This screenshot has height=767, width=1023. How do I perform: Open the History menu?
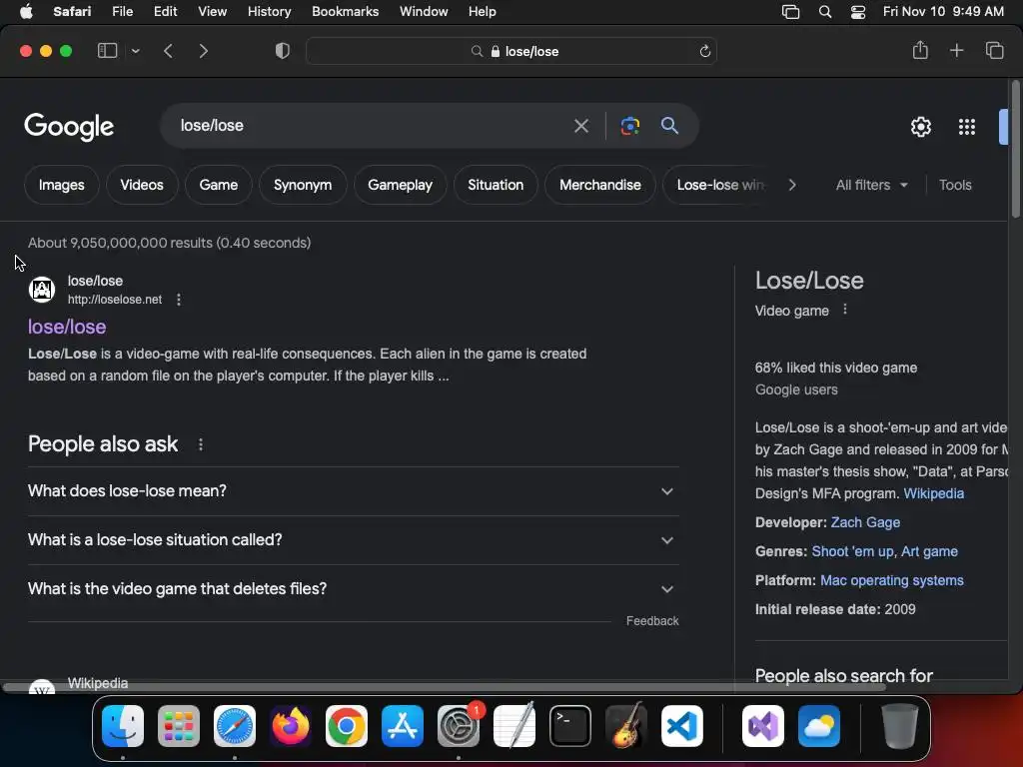269,12
